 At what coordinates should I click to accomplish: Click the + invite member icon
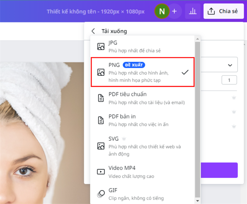pyautogui.click(x=174, y=11)
